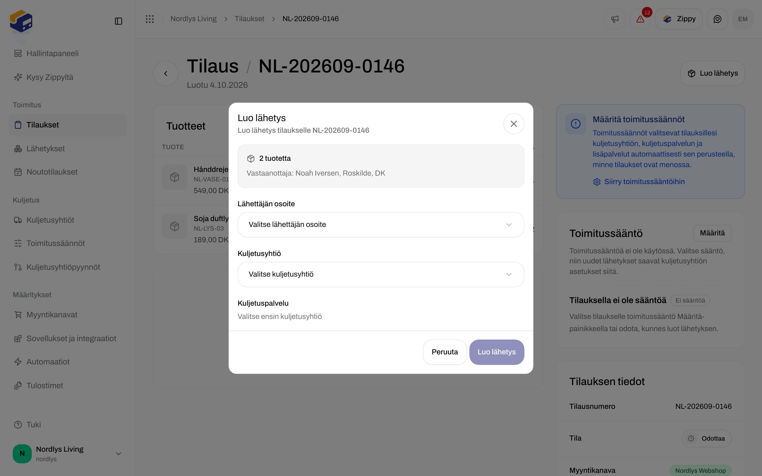762x476 pixels.
Task: Go to Hallintapaneeli
Action: pyautogui.click(x=68, y=53)
